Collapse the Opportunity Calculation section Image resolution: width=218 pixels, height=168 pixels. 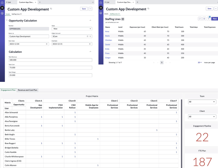point(91,20)
